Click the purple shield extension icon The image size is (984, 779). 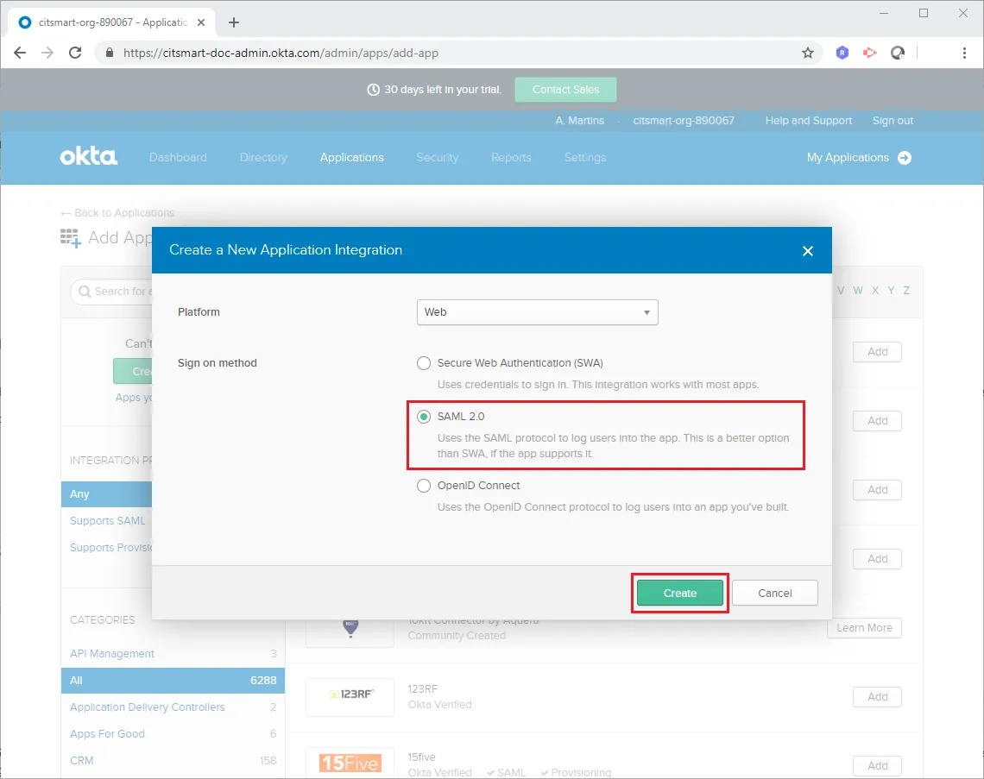tap(842, 53)
